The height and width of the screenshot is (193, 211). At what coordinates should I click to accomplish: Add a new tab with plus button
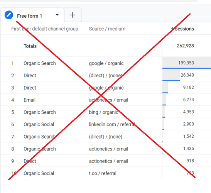tap(73, 15)
